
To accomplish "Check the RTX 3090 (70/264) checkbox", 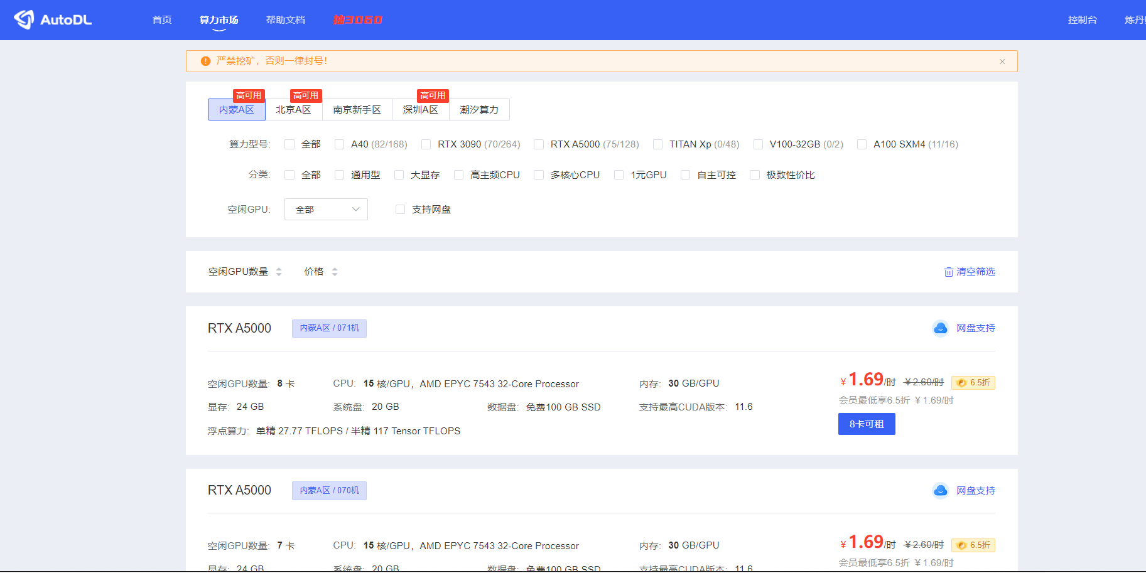I will (x=426, y=144).
